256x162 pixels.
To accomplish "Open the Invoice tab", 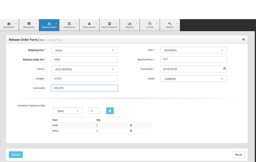I will pyautogui.click(x=150, y=25).
